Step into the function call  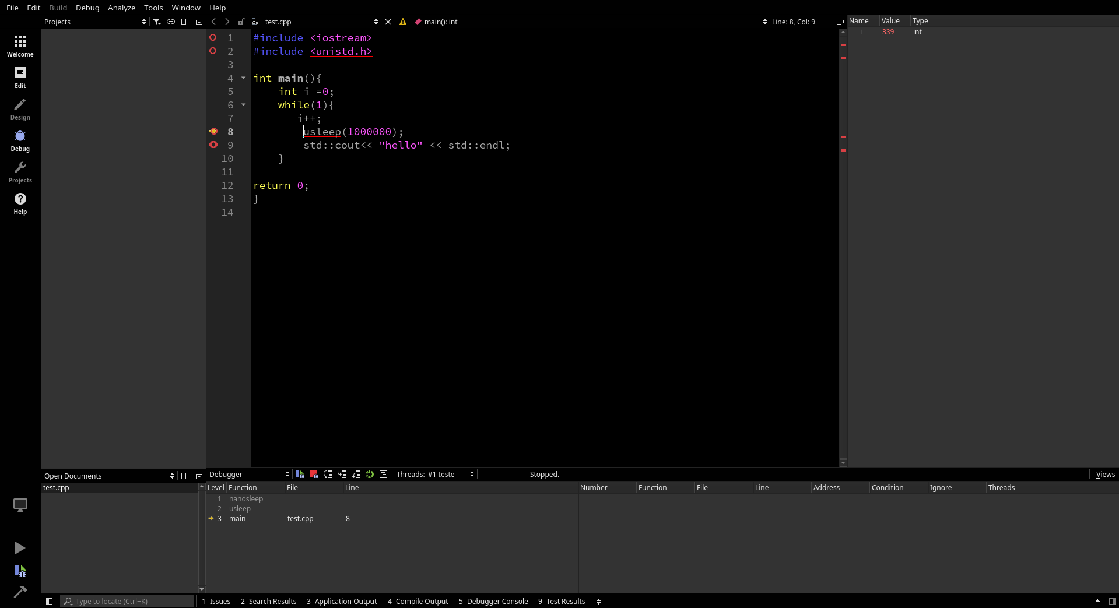coord(342,475)
